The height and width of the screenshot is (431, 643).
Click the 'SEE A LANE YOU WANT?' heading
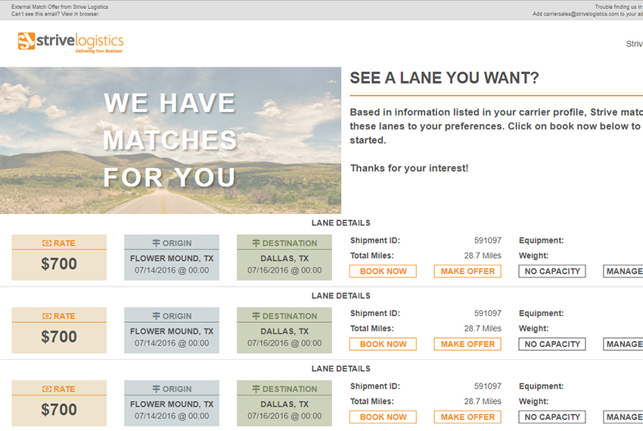pos(444,78)
